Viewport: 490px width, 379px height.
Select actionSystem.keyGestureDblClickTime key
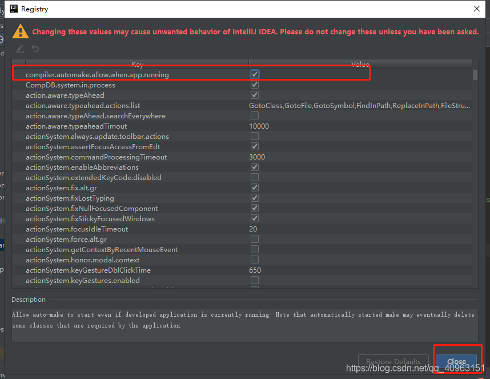pyautogui.click(x=88, y=270)
